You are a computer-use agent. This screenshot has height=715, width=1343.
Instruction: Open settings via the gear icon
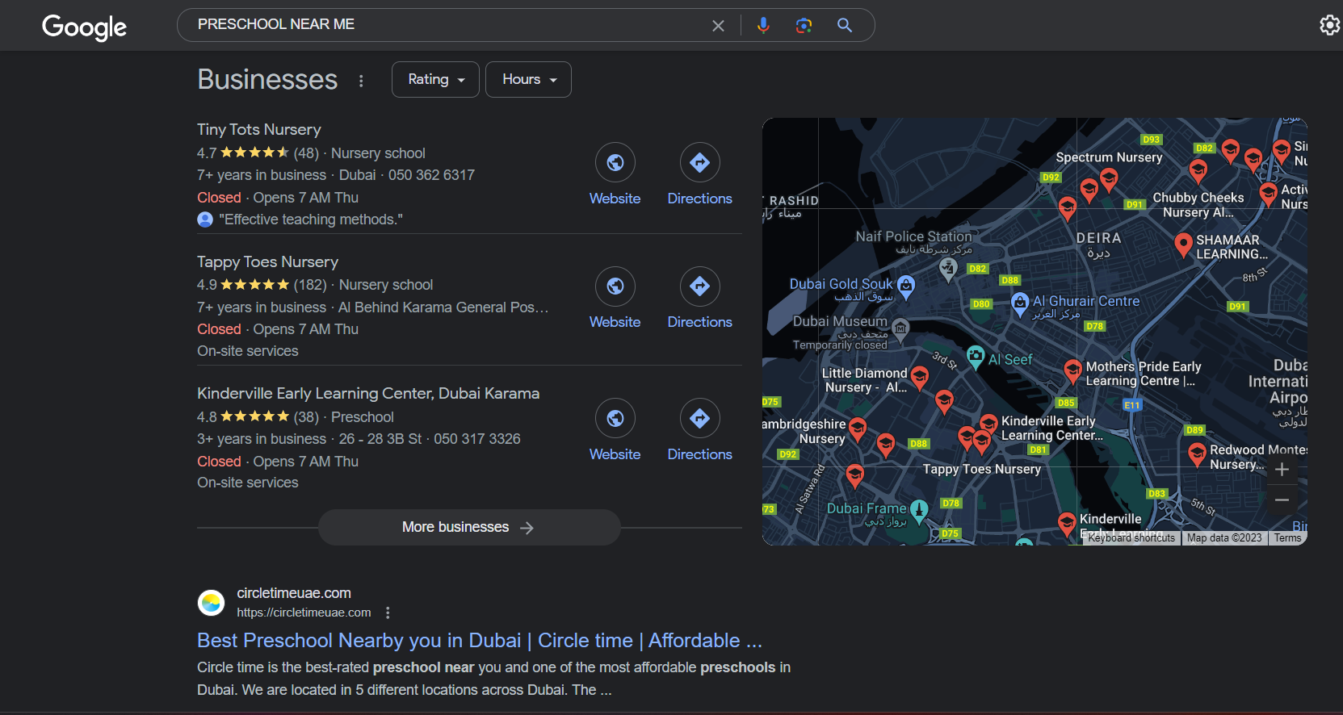[x=1329, y=25]
